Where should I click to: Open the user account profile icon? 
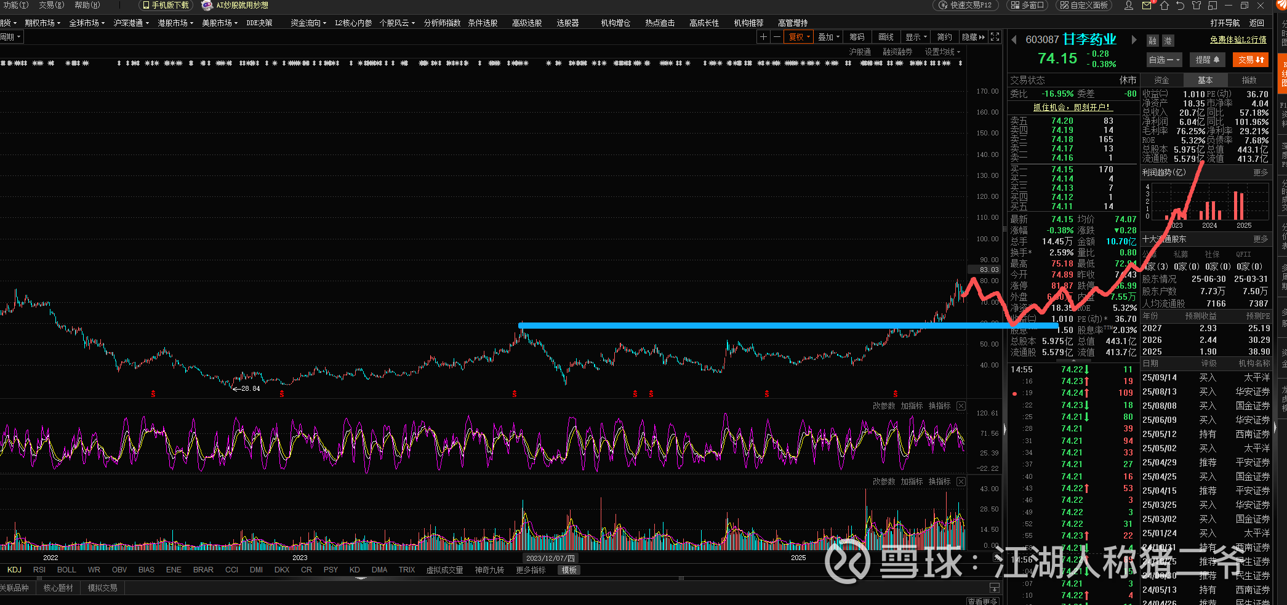click(x=1129, y=6)
